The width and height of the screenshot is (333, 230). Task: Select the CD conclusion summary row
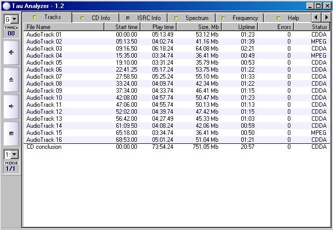(44, 147)
